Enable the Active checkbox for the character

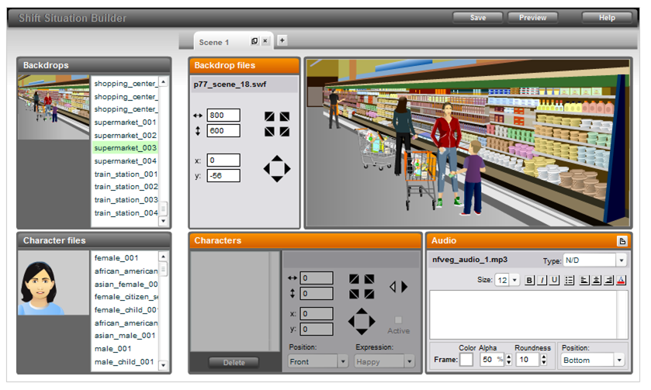point(398,319)
